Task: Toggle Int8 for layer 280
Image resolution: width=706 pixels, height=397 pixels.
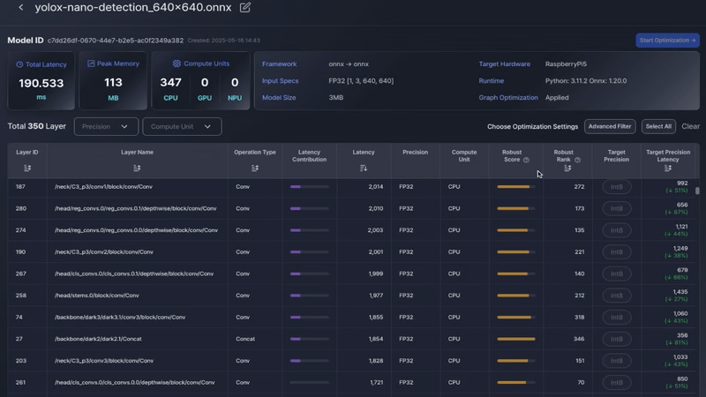Action: (x=616, y=209)
